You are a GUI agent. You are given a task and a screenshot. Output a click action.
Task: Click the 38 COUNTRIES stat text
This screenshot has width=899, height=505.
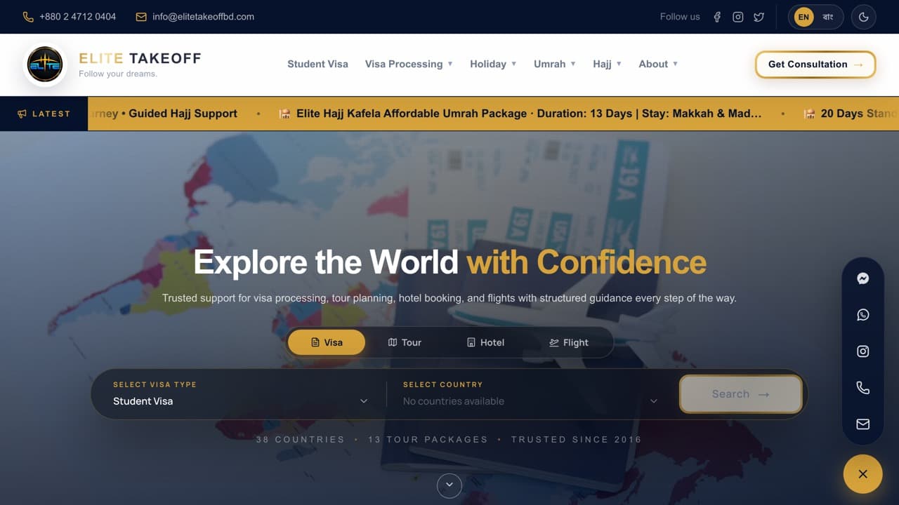tap(300, 439)
